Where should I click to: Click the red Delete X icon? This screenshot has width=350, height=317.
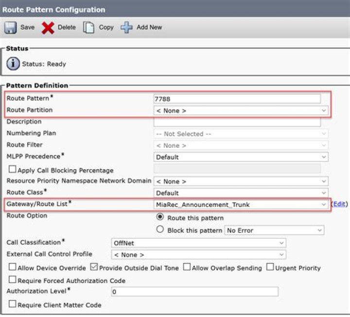pyautogui.click(x=48, y=28)
